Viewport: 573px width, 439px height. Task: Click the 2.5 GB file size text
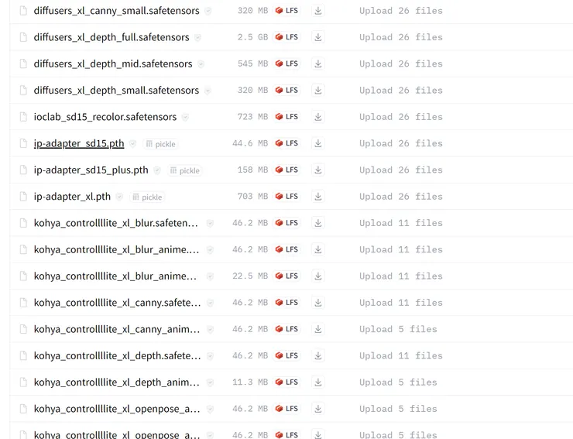click(x=252, y=37)
